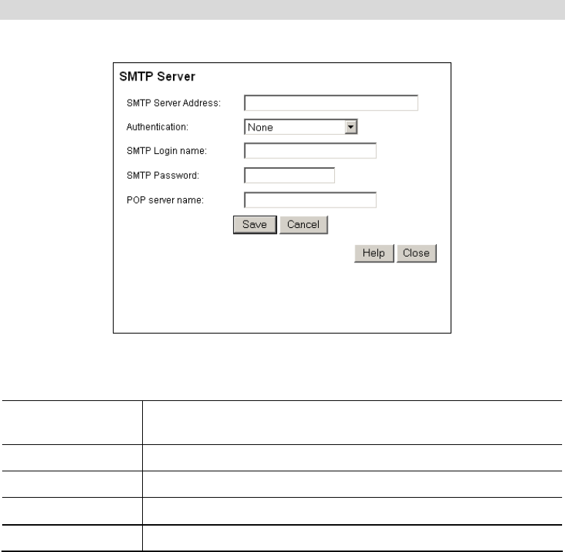Close the SMTP Server dialog
Screen dimensions: 565x552
416,253
